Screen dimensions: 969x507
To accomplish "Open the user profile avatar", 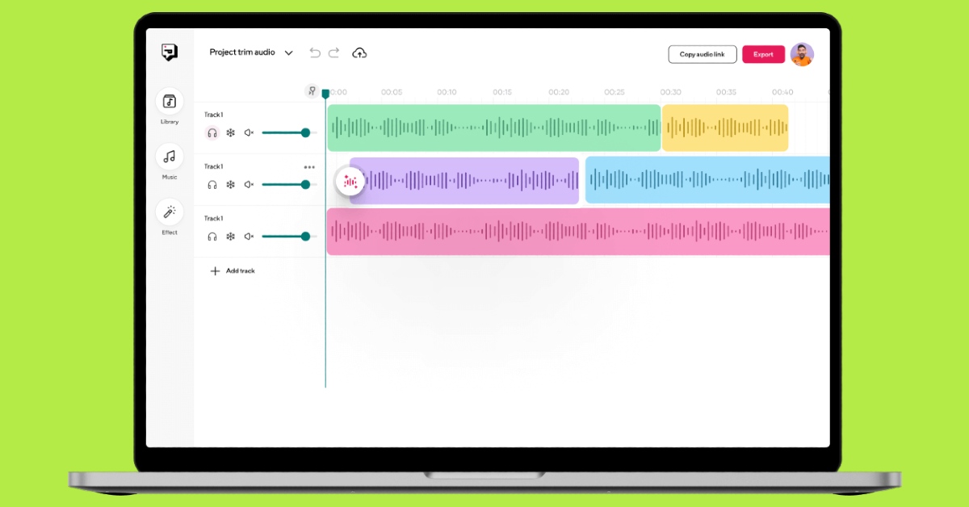I will coord(802,54).
